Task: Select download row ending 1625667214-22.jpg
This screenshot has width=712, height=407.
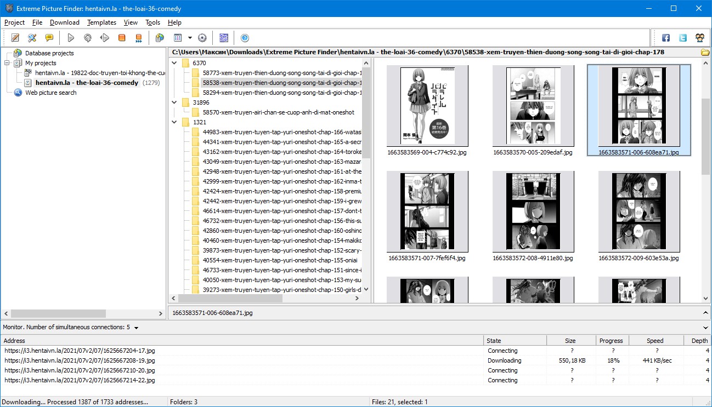Action: pyautogui.click(x=356, y=380)
